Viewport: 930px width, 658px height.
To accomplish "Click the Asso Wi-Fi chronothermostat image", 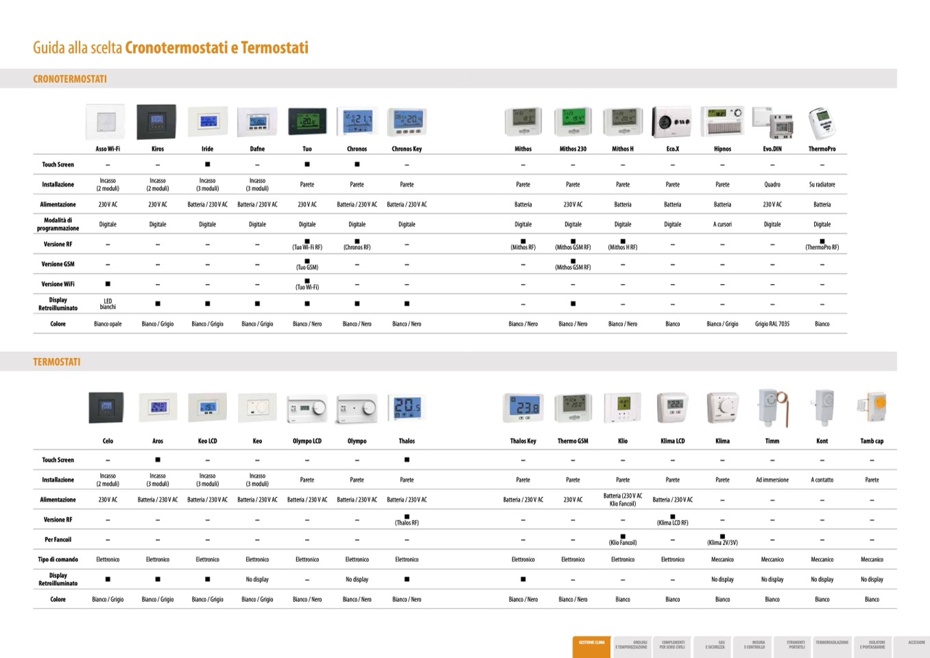I will [106, 122].
